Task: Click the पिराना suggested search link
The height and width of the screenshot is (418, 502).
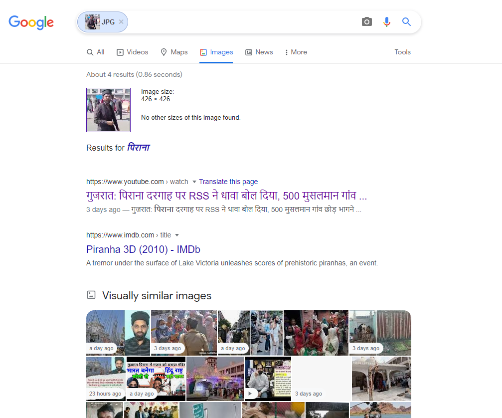Action: (x=138, y=148)
